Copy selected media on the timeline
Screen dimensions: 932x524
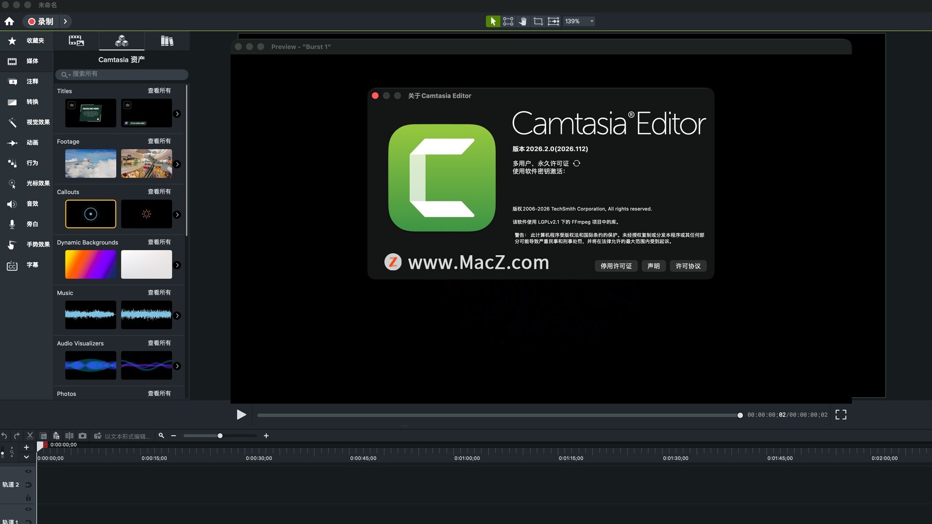coord(43,436)
